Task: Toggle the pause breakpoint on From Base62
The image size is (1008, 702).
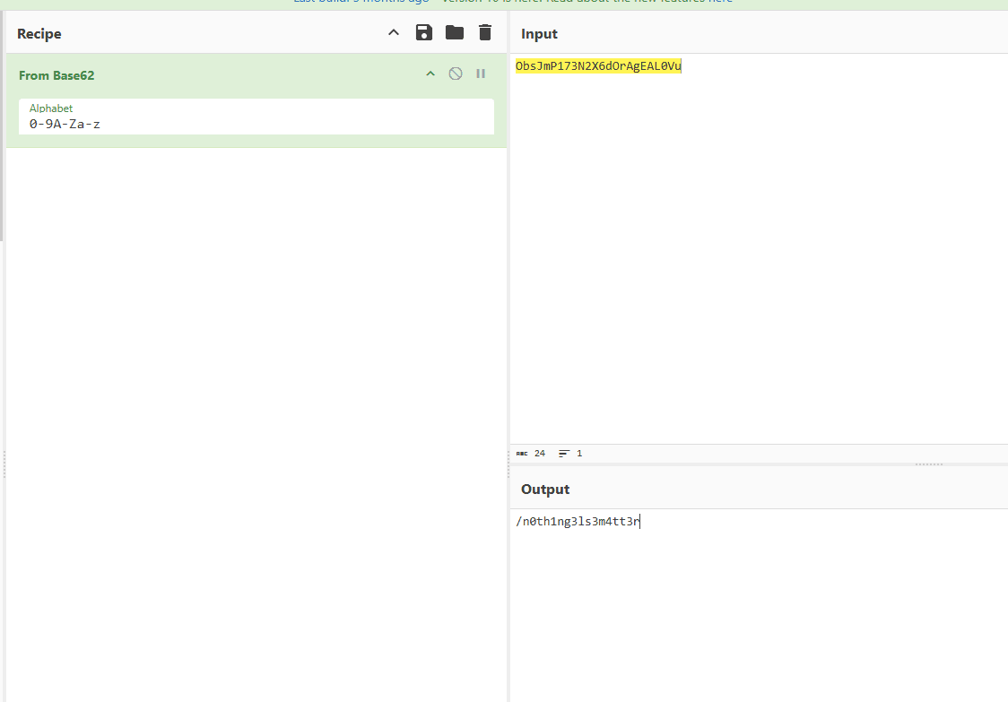Action: [481, 74]
